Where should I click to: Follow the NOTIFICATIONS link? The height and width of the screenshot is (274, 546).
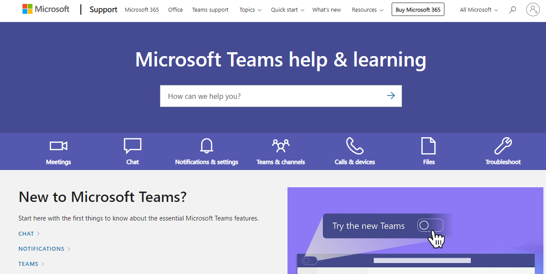[x=41, y=249]
